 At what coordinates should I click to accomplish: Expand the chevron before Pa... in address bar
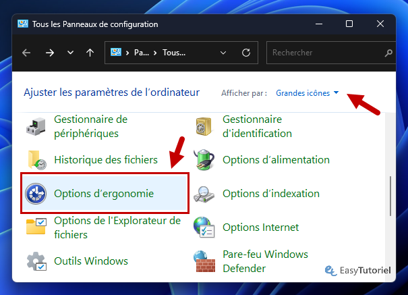coord(127,53)
